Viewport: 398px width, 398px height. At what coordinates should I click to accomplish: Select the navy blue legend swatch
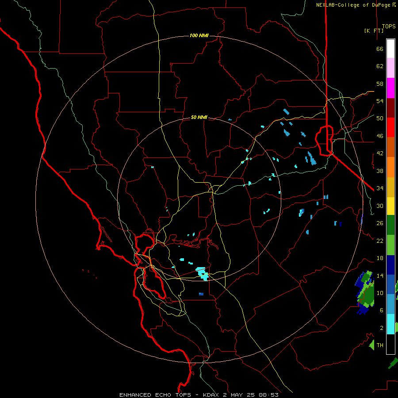(390, 265)
